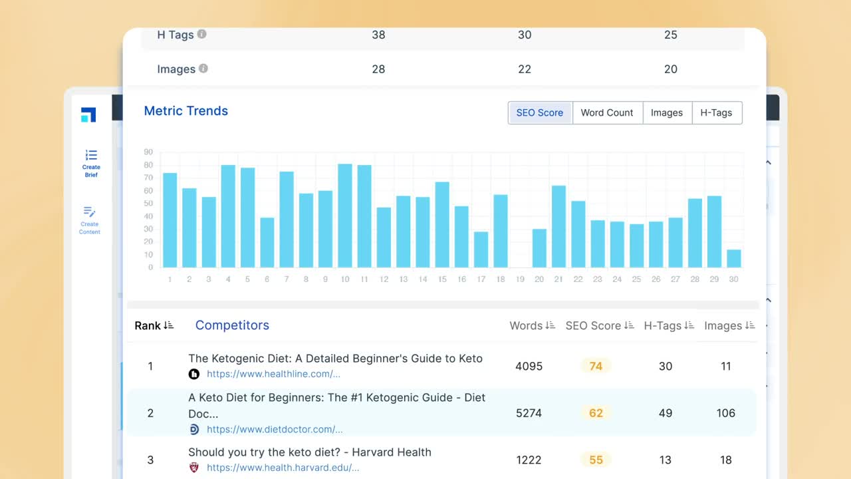The width and height of the screenshot is (851, 479).
Task: Click the chart bar for rank 21
Action: 559,227
